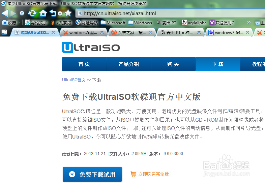This screenshot has width=265, height=183.
Task: Click update date 2013-11-21
Action: coord(95,154)
